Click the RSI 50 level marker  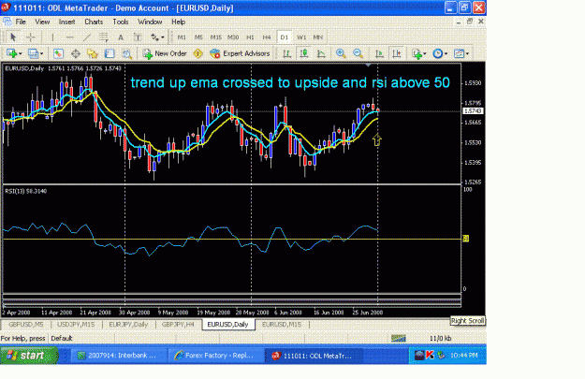click(x=465, y=239)
